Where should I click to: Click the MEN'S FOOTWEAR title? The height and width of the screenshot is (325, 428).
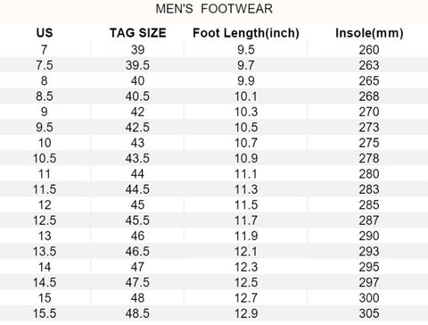214,9
